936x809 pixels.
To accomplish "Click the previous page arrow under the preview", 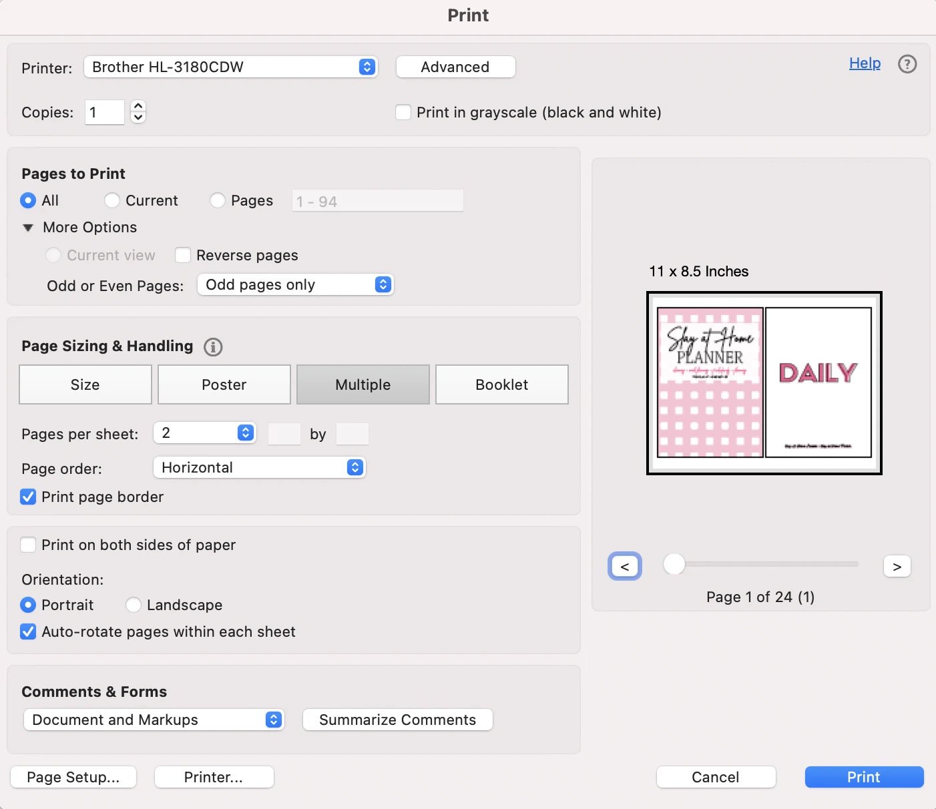I will (x=625, y=565).
